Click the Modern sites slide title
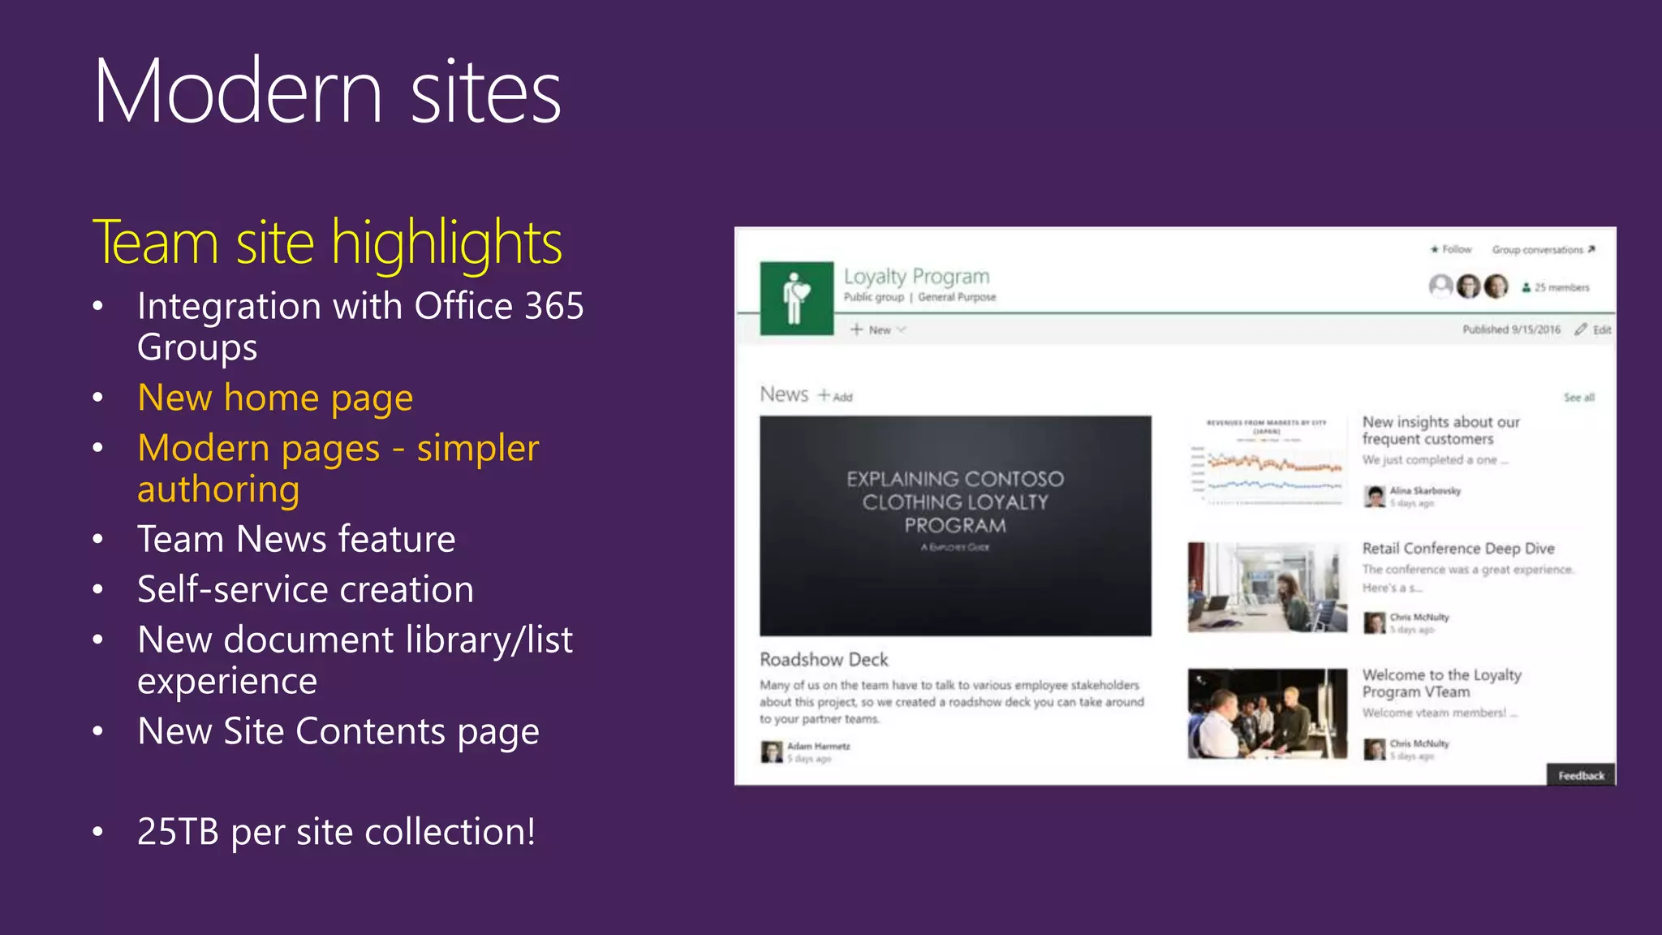Viewport: 1662px width, 935px height. coord(327,90)
